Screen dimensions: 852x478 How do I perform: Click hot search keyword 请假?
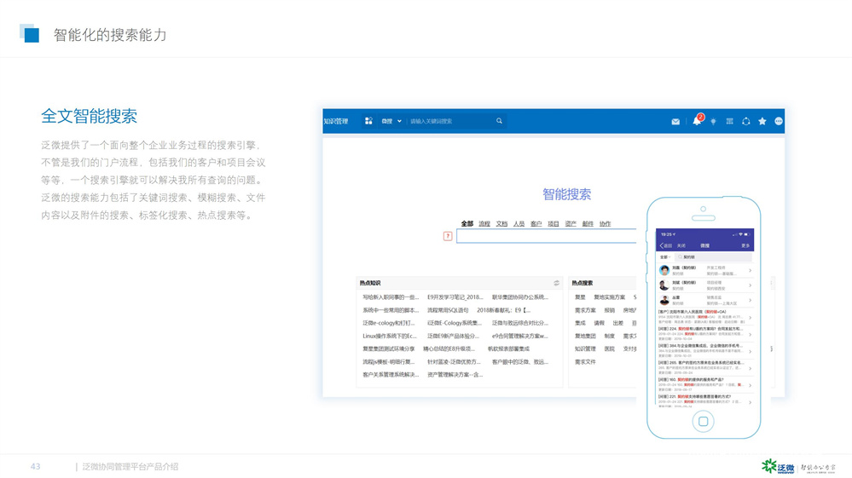599,323
